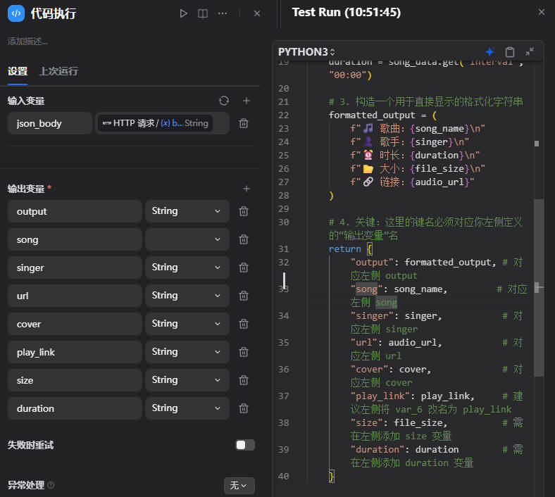Edit the cover variable name field

pyautogui.click(x=75, y=324)
